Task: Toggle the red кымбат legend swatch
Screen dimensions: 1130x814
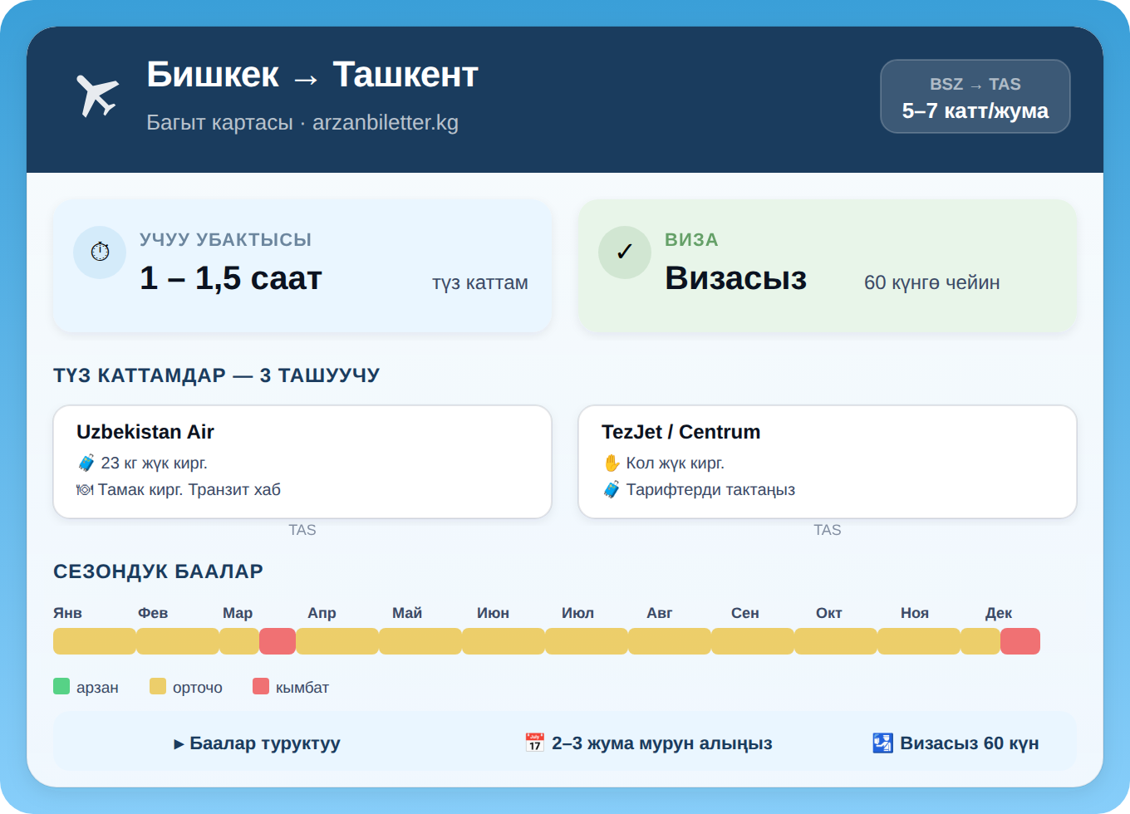Action: point(260,686)
